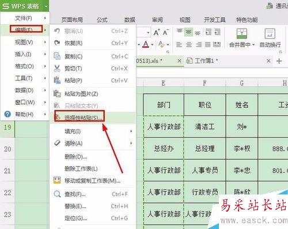Click the move or copy sheet icon
288x229 pixels.
click(x=57, y=180)
